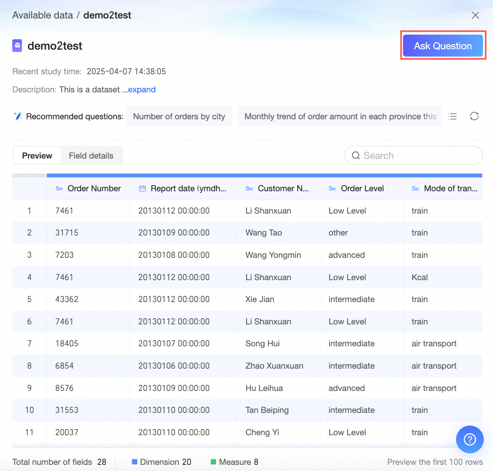
Task: Click the Order Level column header
Action: tap(362, 189)
